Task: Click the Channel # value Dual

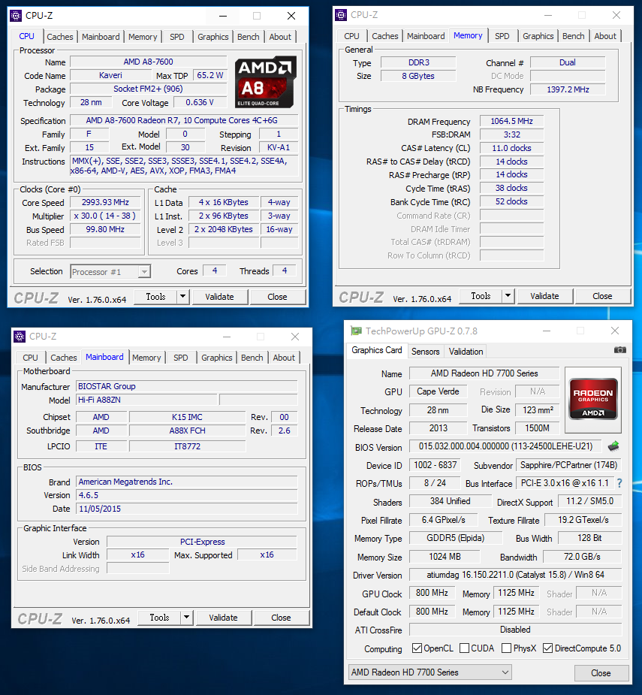Action: (x=568, y=62)
